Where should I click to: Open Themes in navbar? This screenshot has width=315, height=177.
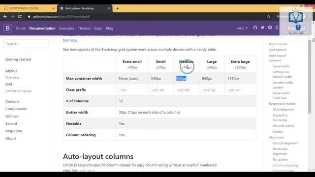84,29
